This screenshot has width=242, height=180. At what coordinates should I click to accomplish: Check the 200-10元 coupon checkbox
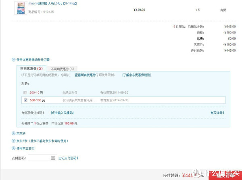point(25,92)
